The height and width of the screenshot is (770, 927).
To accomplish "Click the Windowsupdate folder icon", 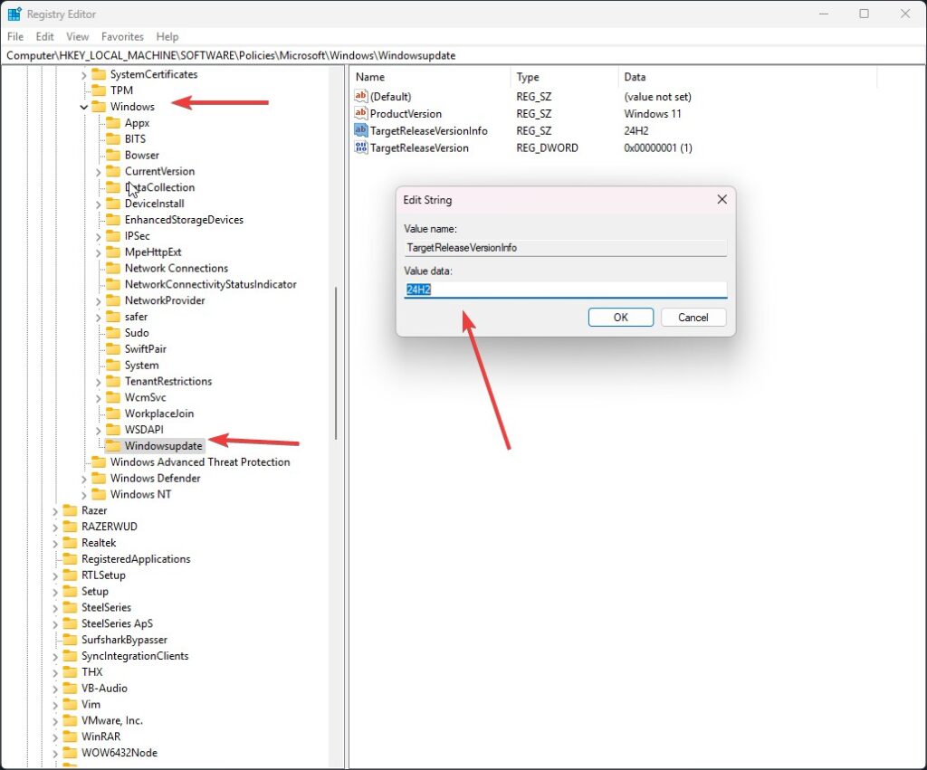I will [113, 445].
